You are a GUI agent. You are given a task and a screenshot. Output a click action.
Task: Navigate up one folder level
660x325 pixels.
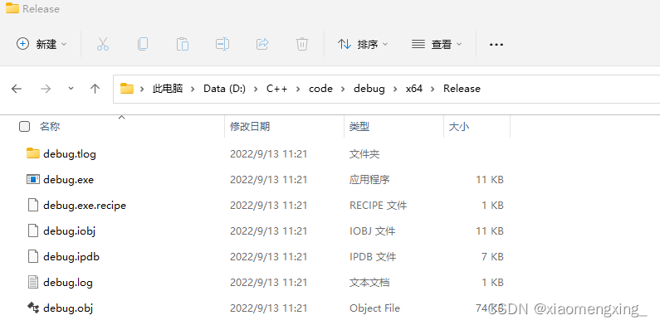[x=95, y=89]
